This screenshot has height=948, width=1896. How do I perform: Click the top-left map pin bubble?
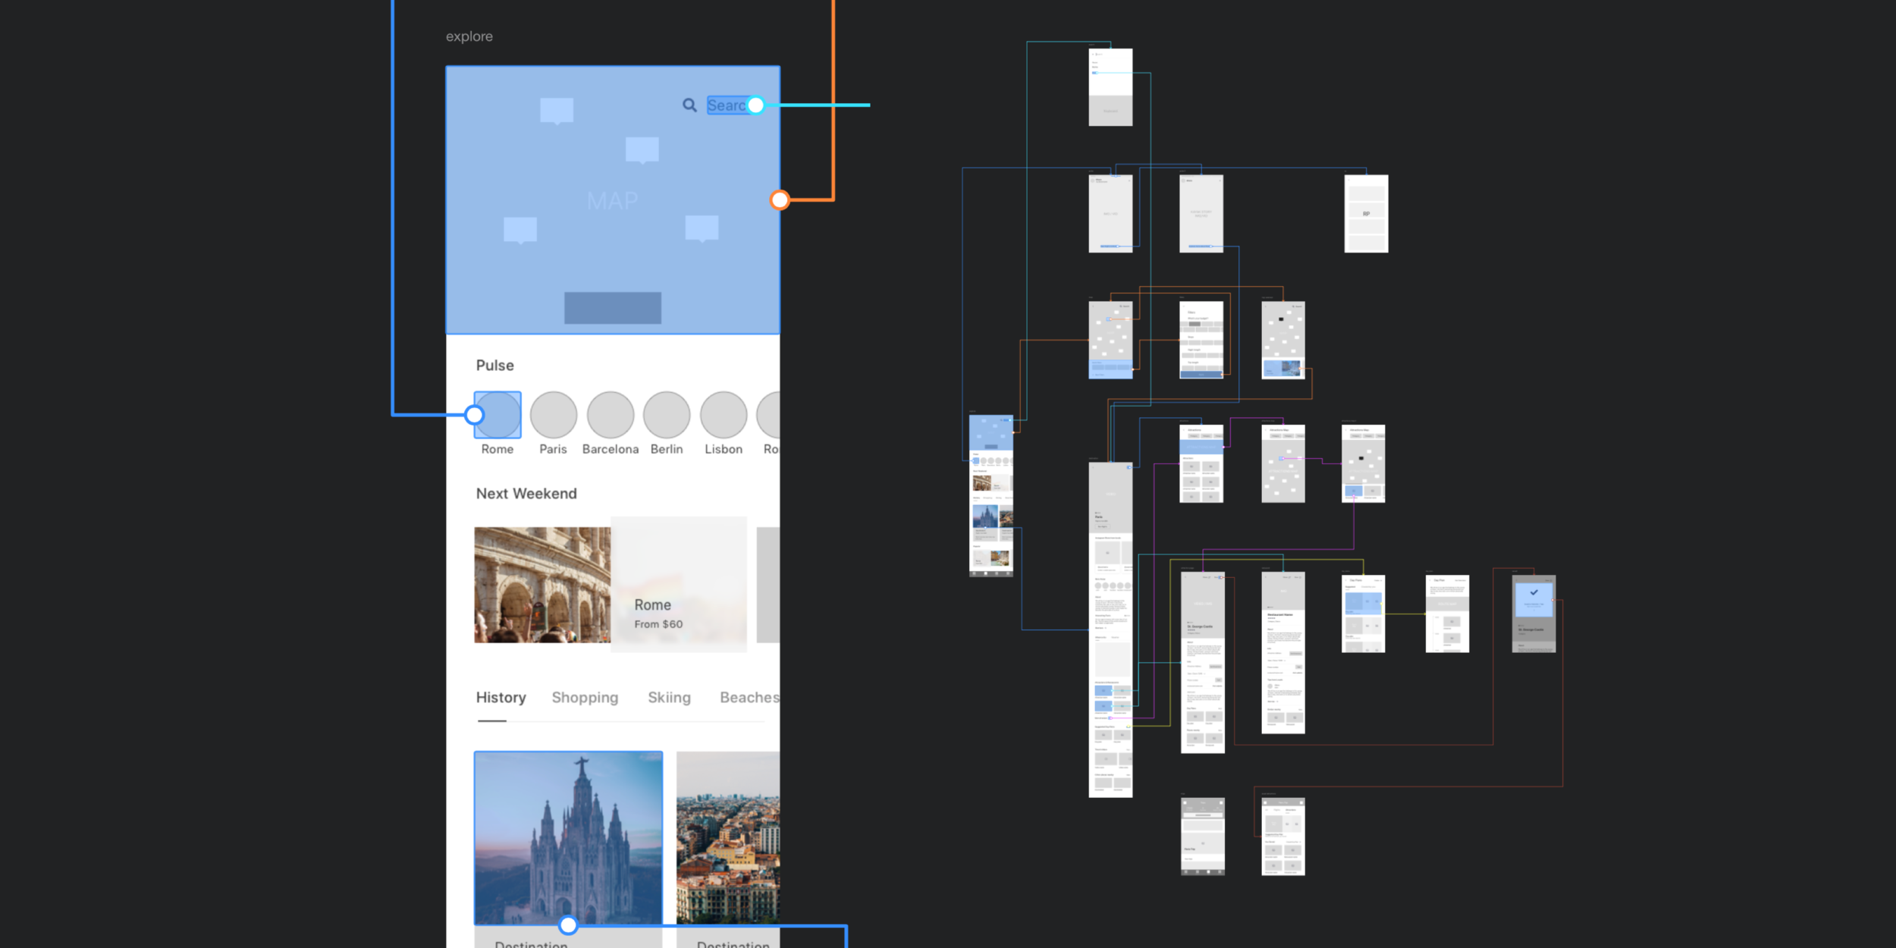click(x=557, y=110)
